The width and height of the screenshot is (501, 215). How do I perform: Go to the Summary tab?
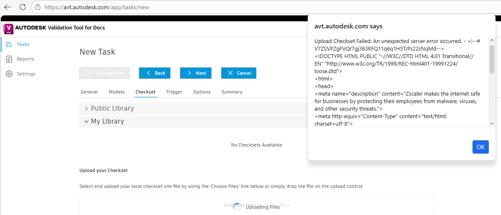232,92
